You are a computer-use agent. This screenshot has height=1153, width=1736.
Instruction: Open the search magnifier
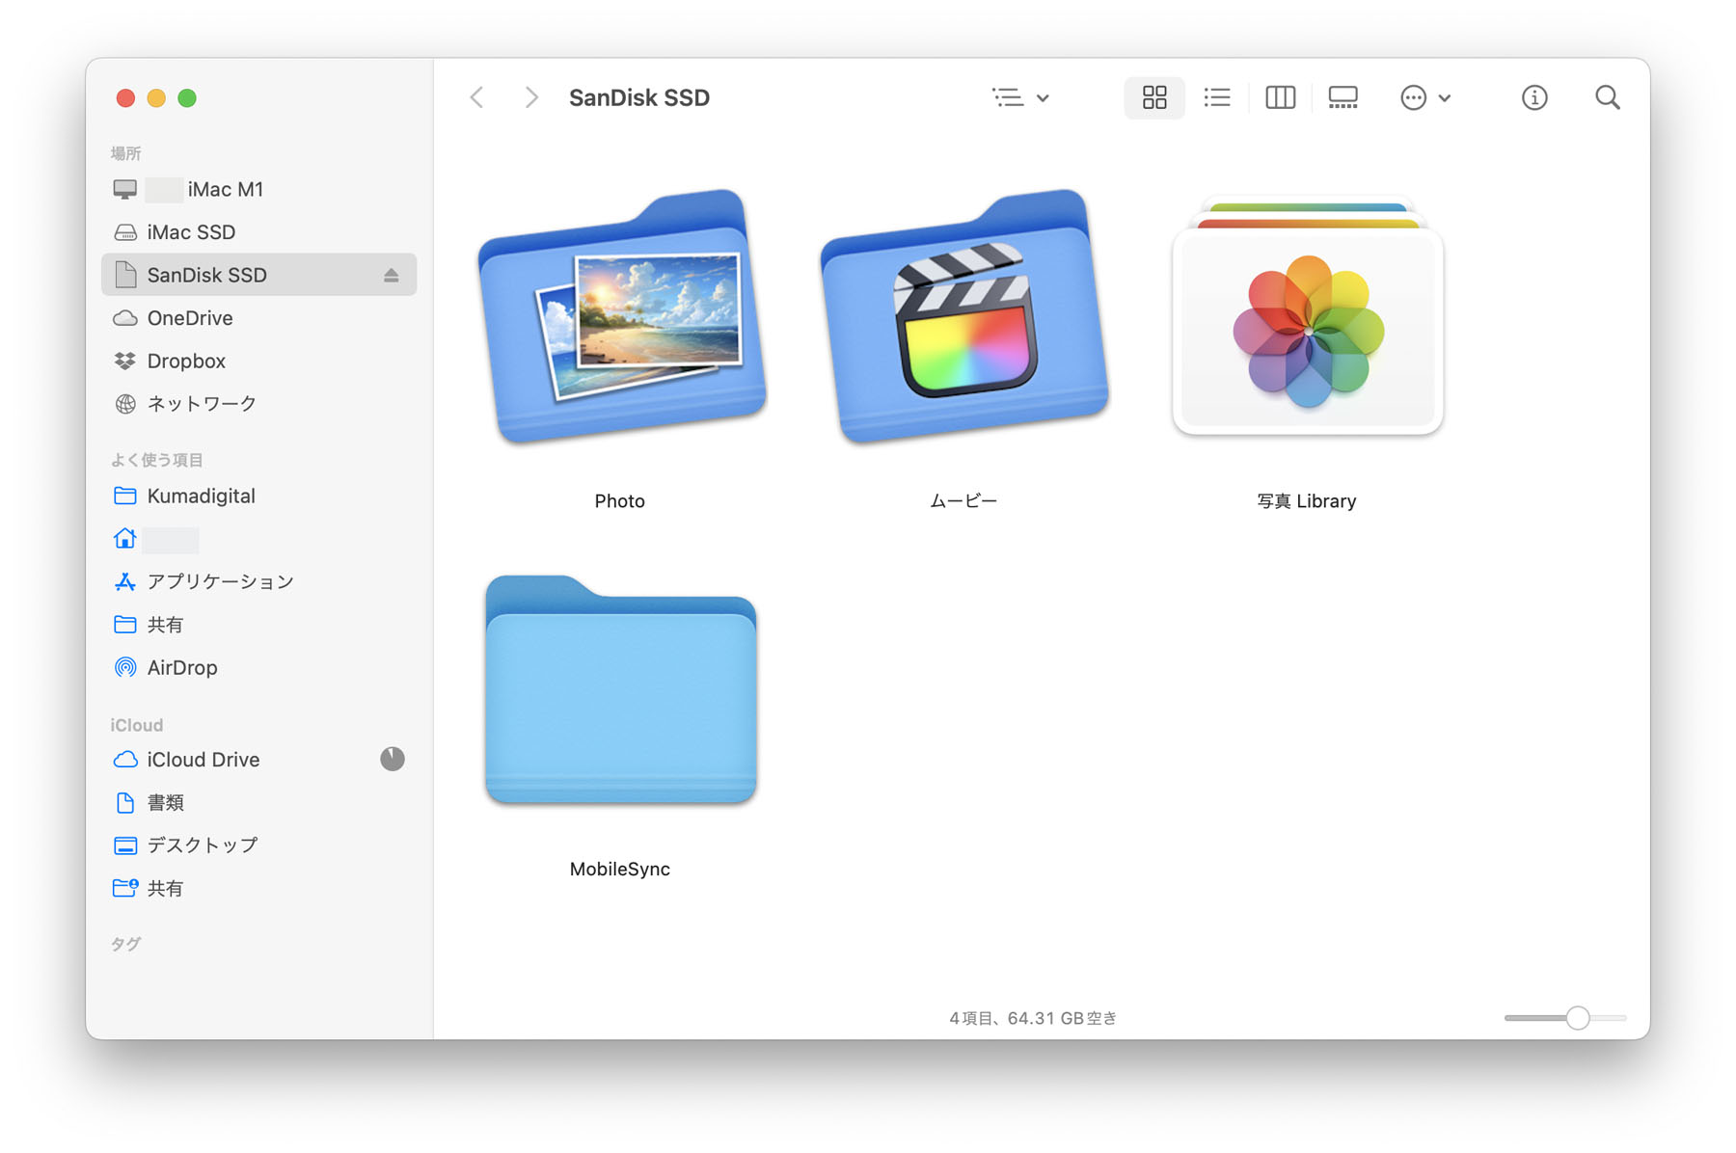tap(1607, 97)
